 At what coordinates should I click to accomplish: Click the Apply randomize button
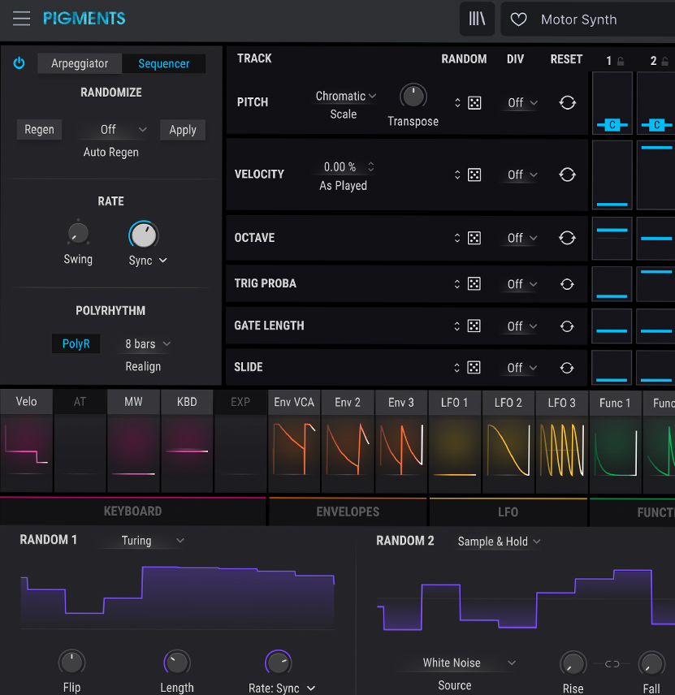183,130
